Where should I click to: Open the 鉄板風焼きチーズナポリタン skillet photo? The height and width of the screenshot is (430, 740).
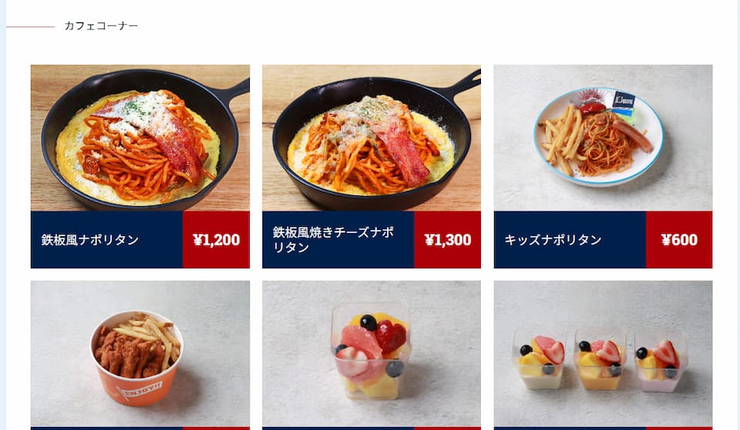point(372,138)
